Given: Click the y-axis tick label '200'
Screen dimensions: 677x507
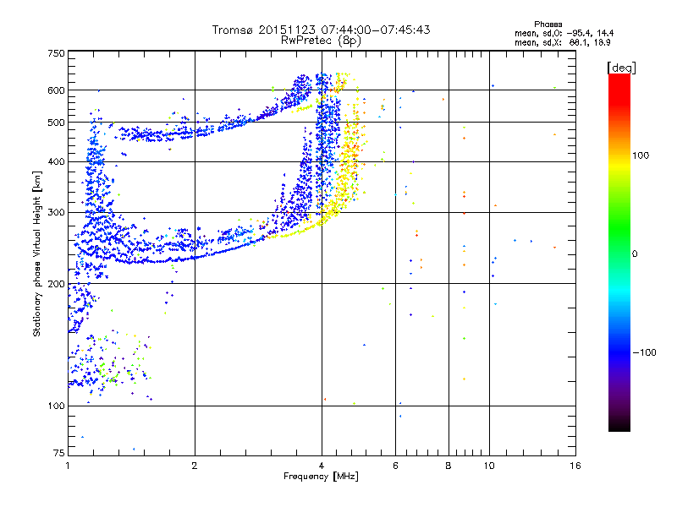Looking at the screenshot, I should click(x=56, y=284).
